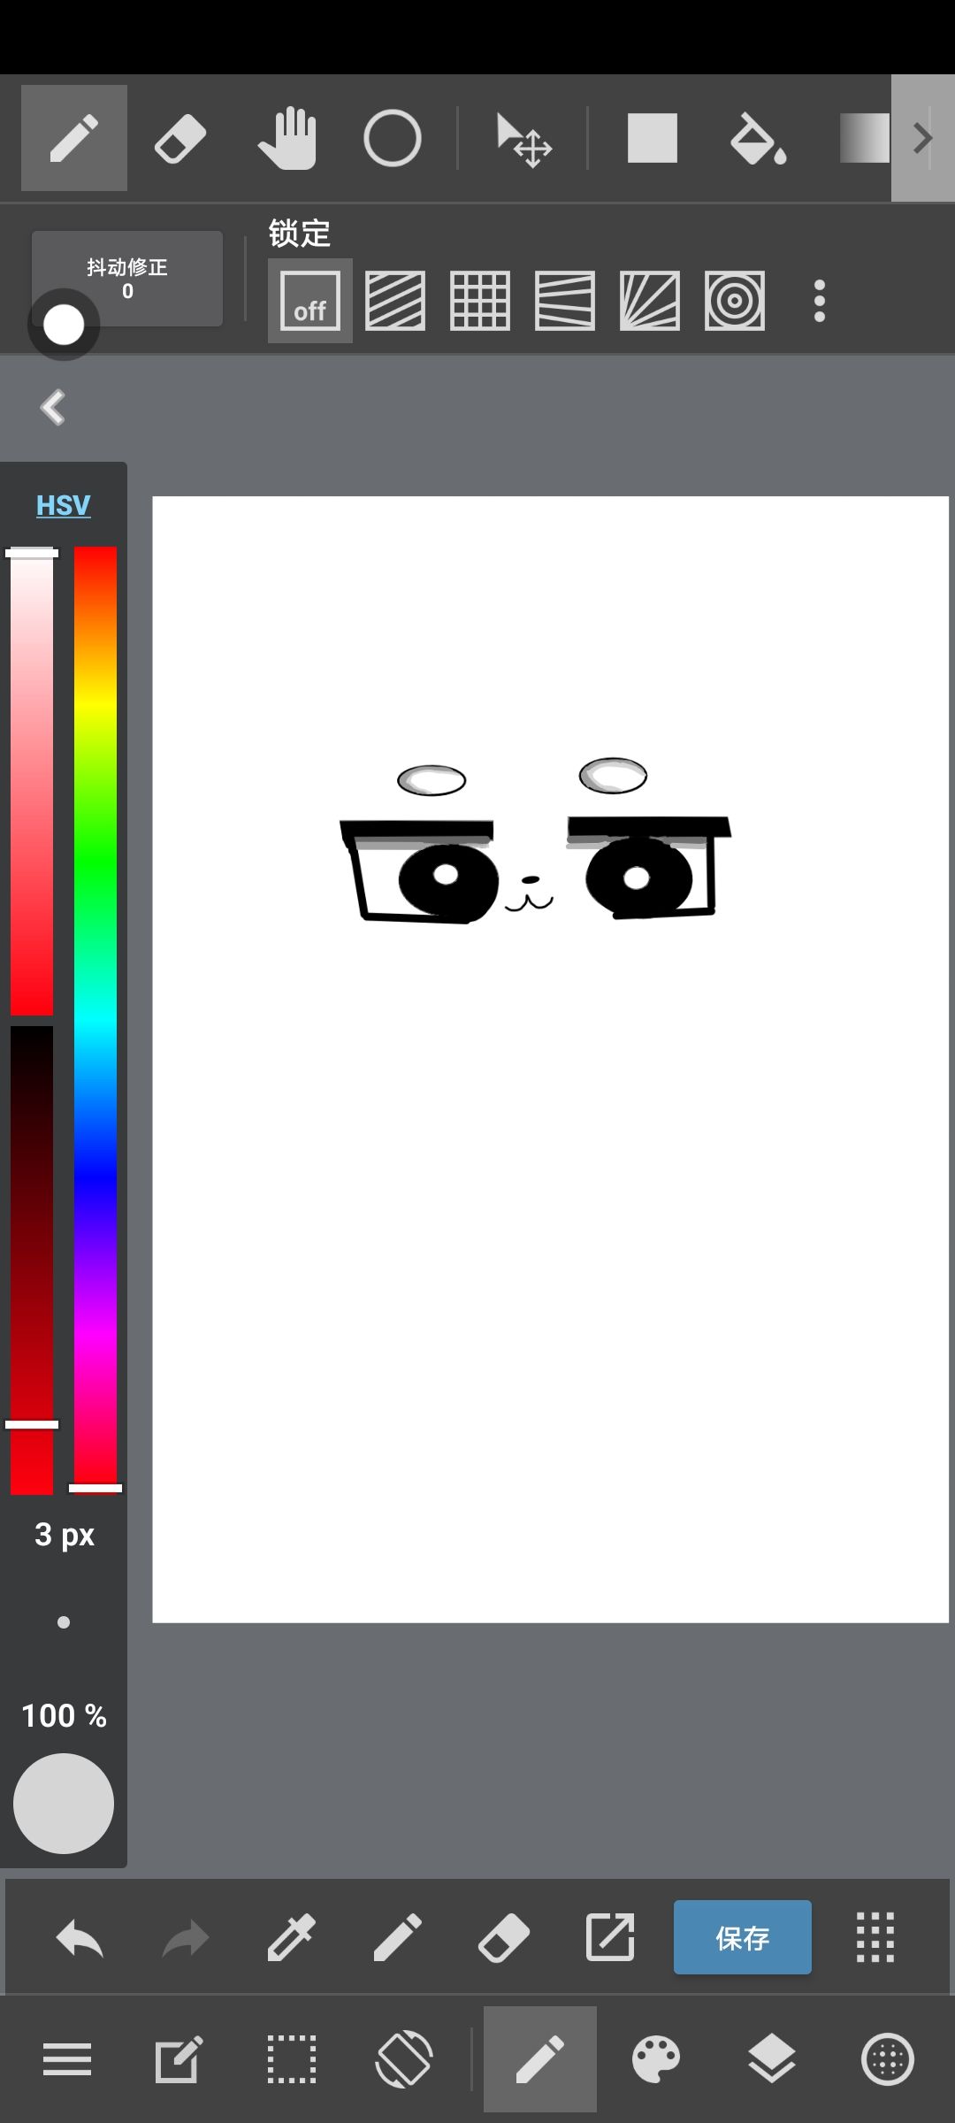Open the Layers panel

point(772,2059)
